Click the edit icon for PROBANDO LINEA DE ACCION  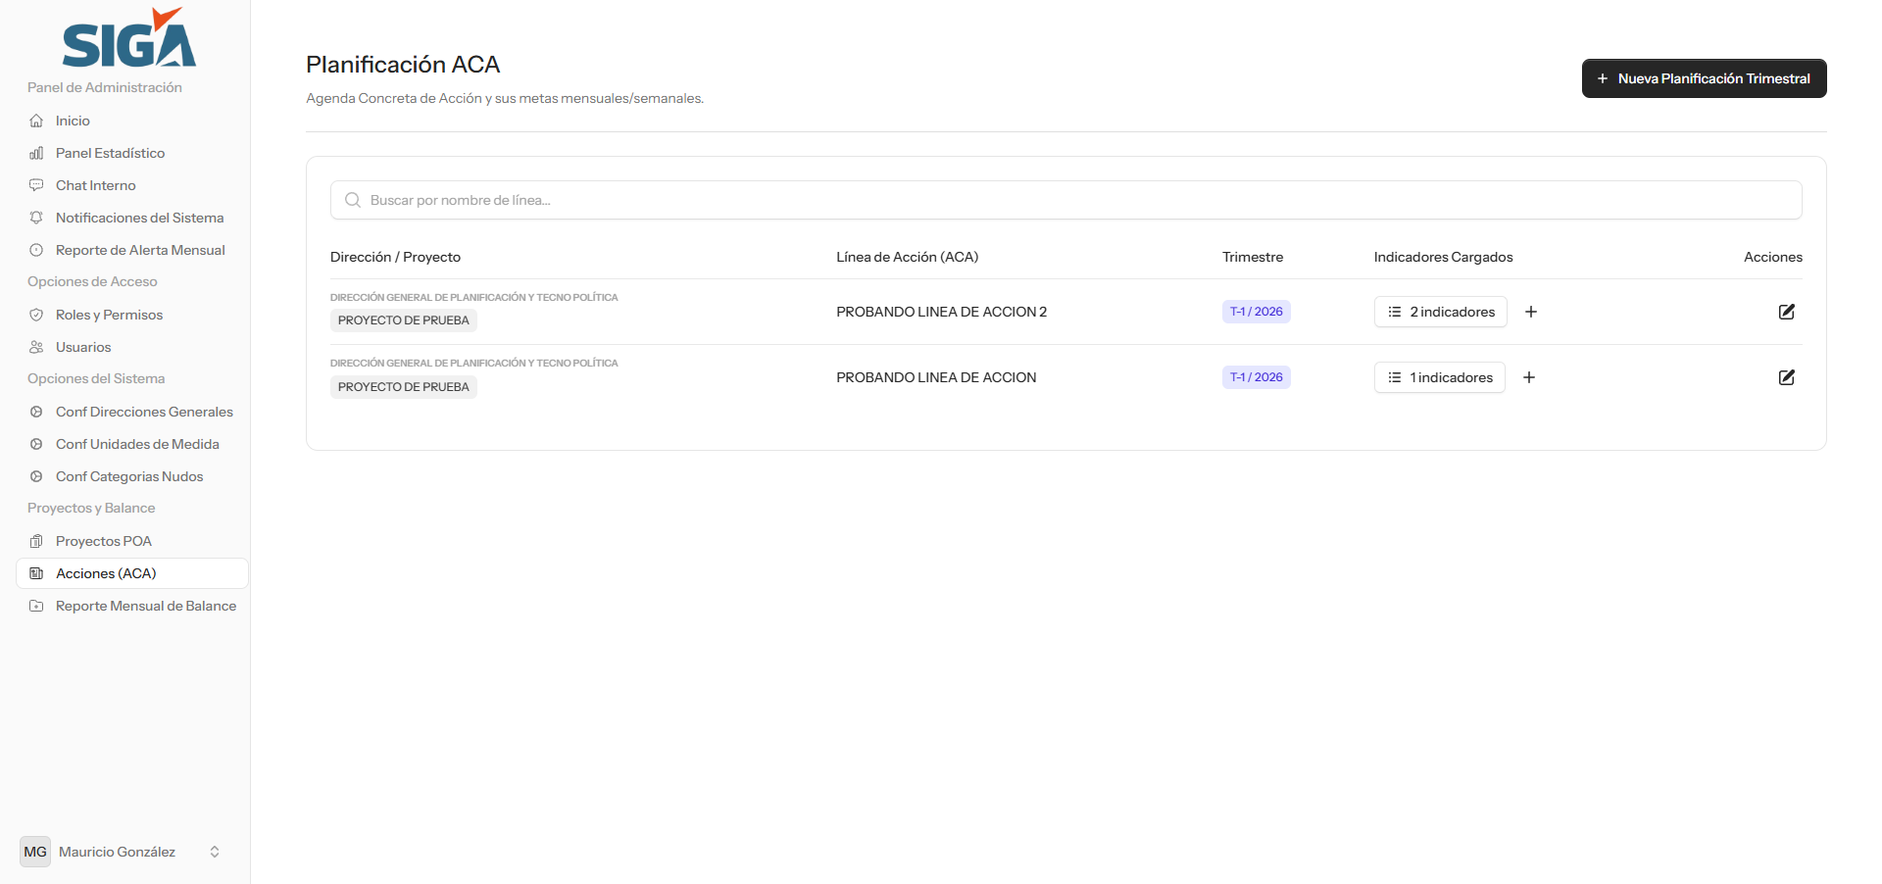(x=1786, y=377)
